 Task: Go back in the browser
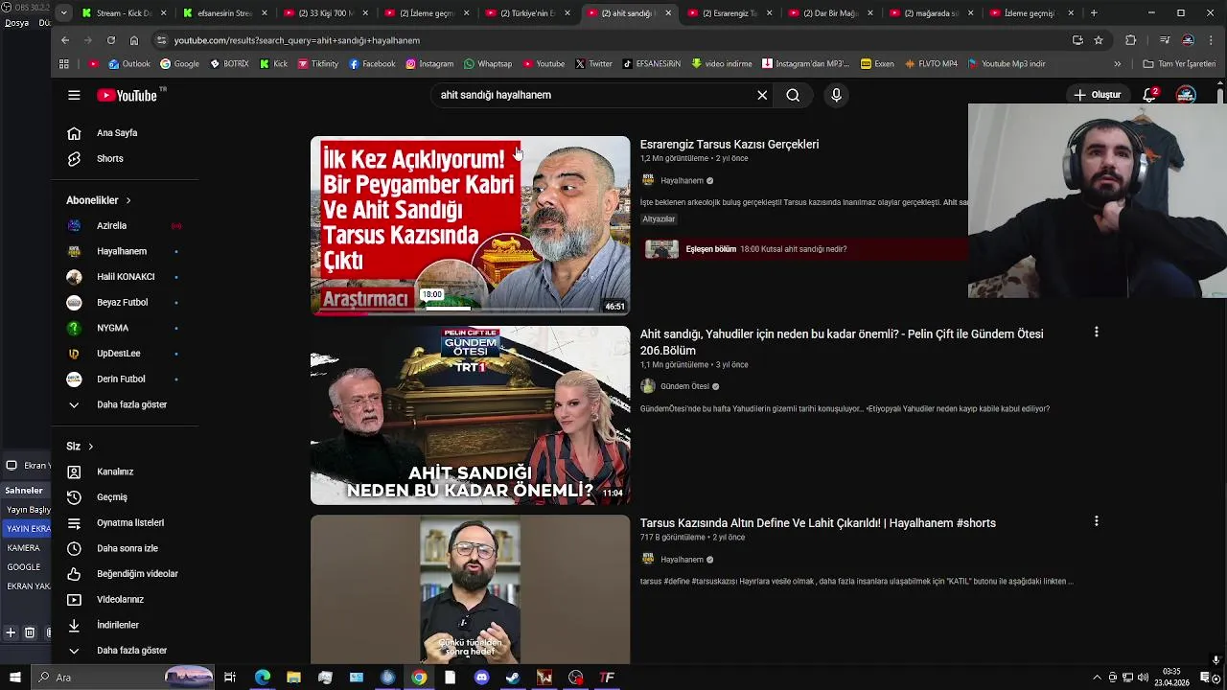coord(65,40)
